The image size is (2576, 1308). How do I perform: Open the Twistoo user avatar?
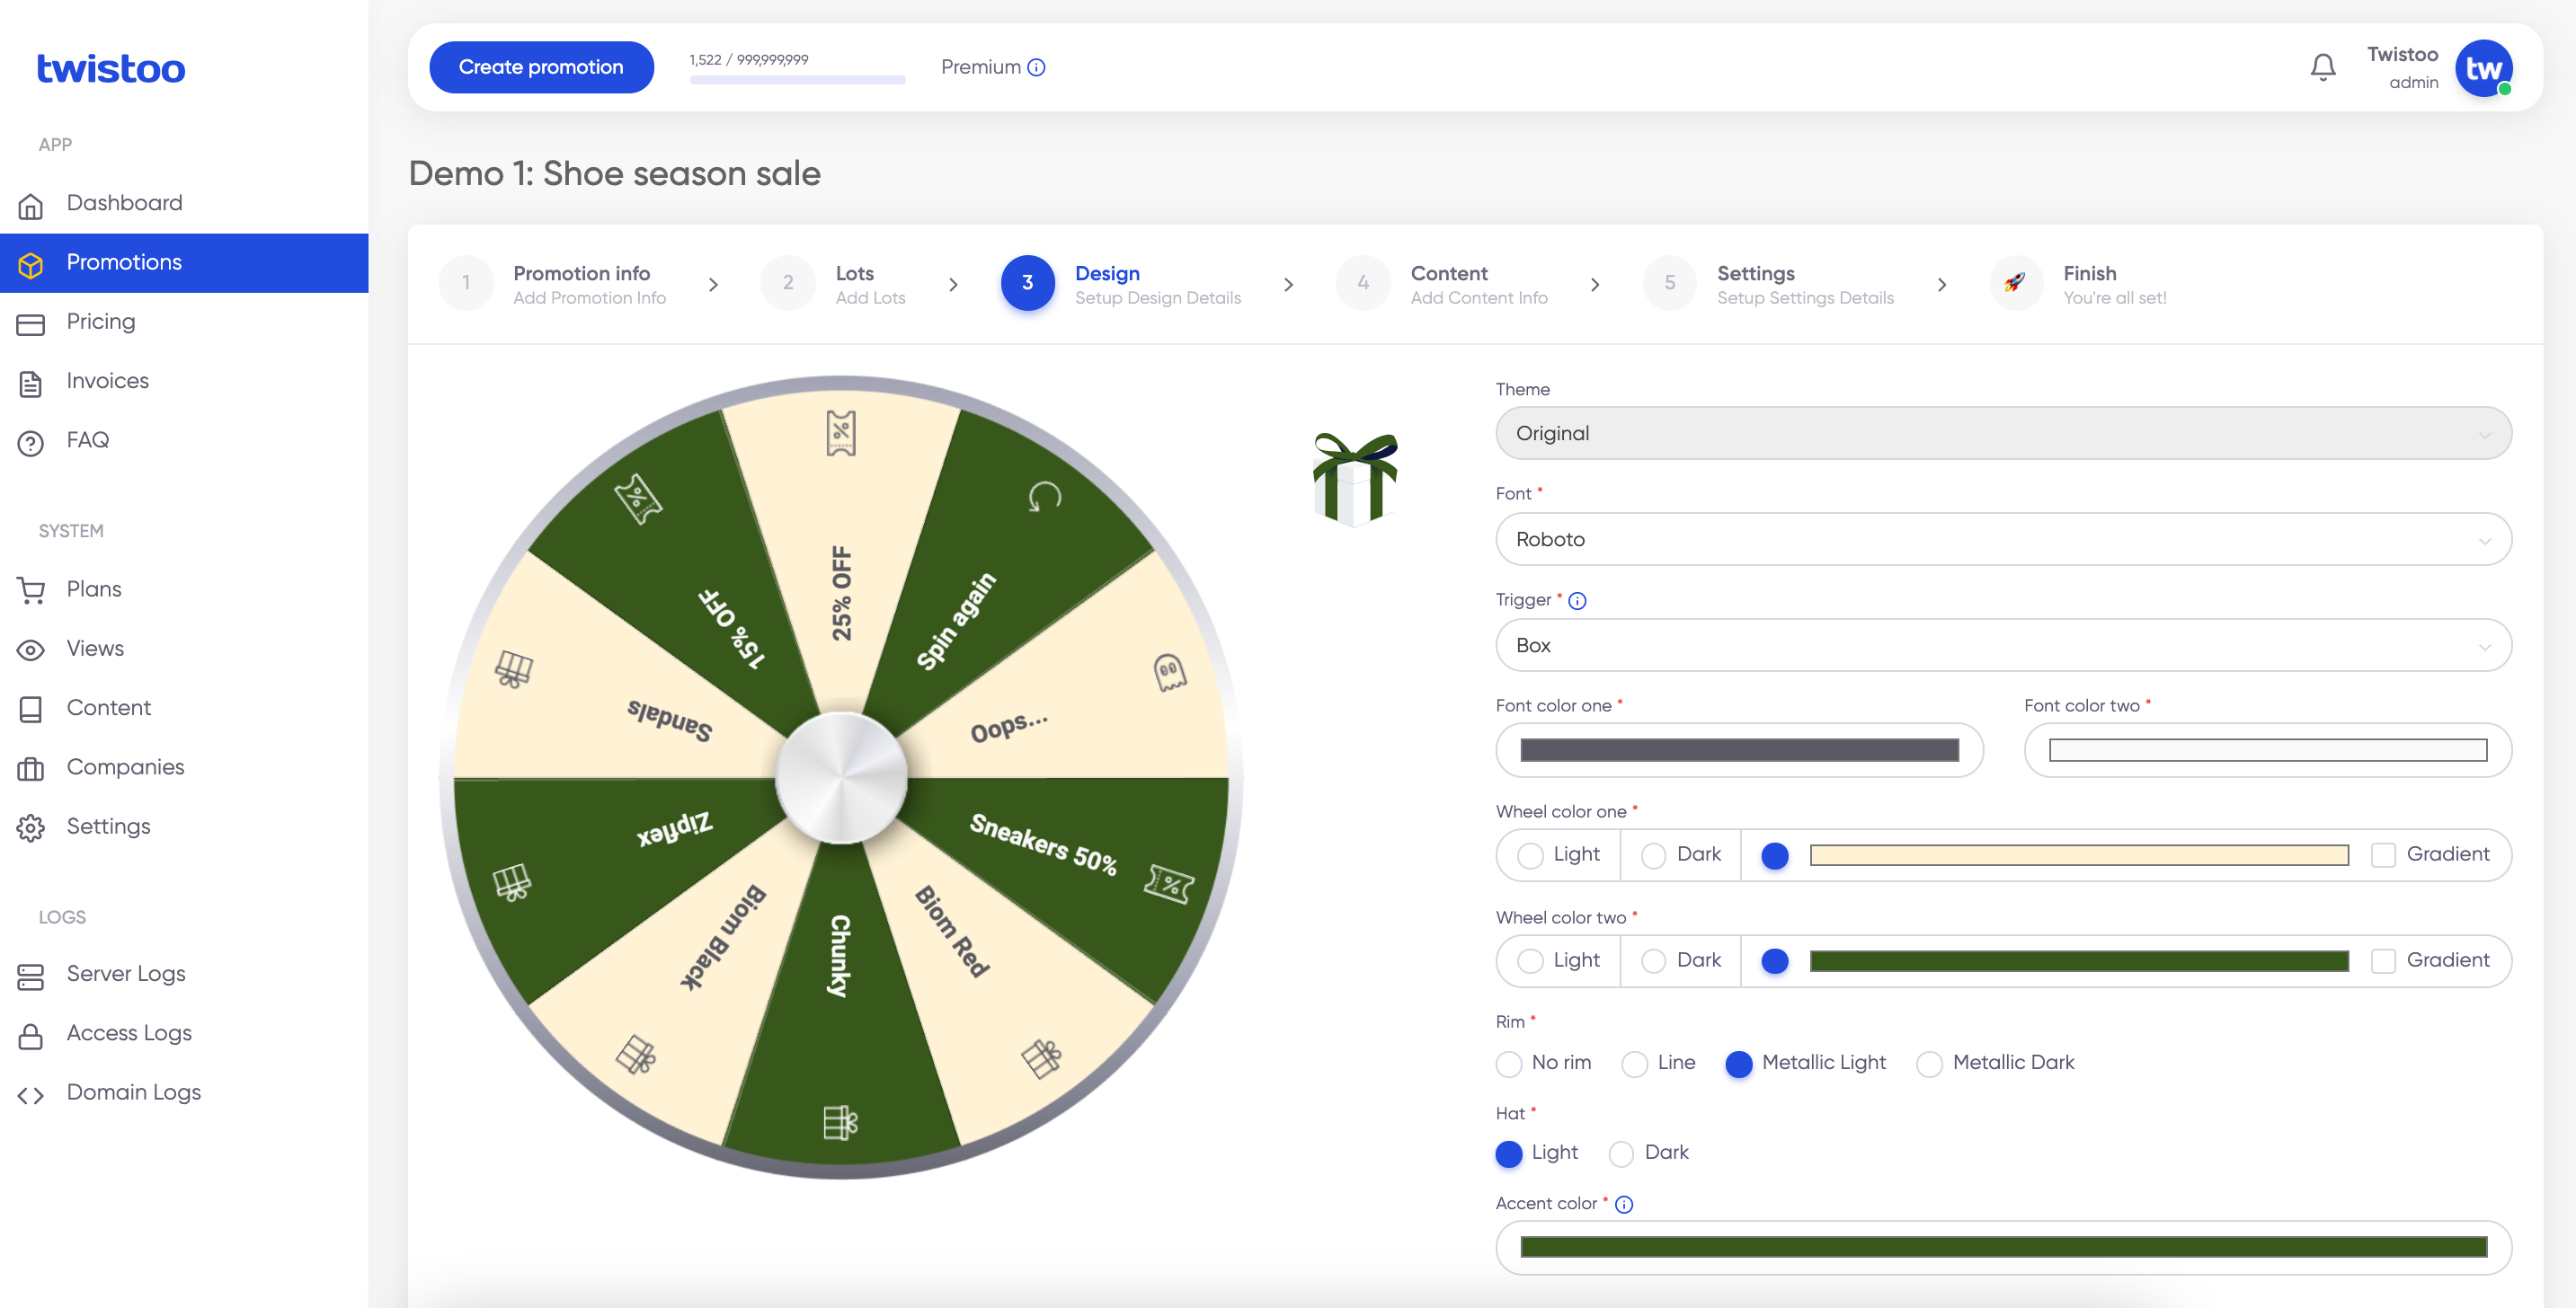click(2483, 68)
